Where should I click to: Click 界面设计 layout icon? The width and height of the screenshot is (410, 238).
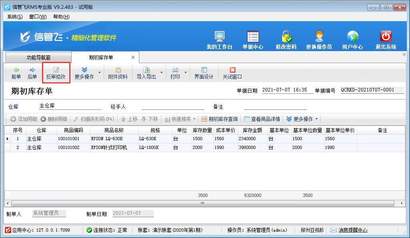(204, 73)
